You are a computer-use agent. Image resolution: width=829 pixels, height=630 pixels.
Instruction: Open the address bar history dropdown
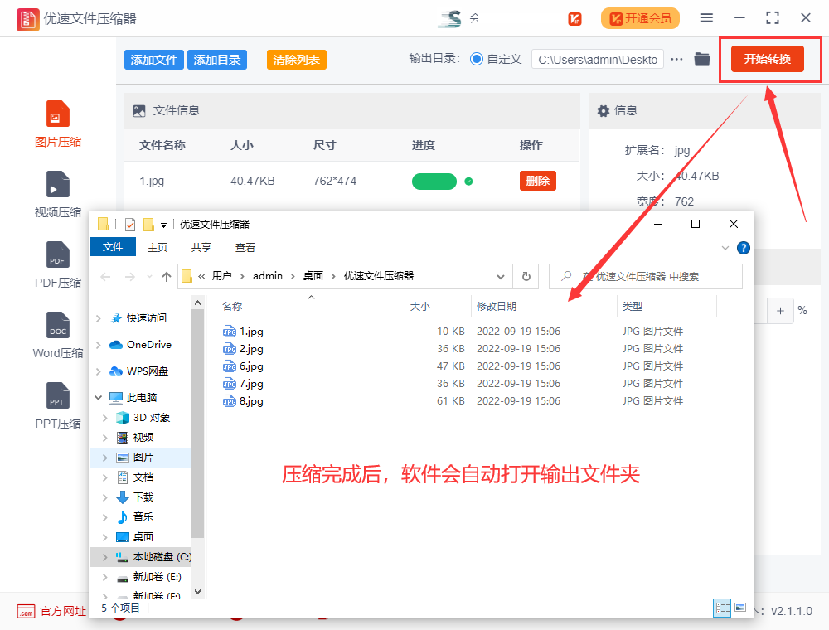(x=501, y=276)
